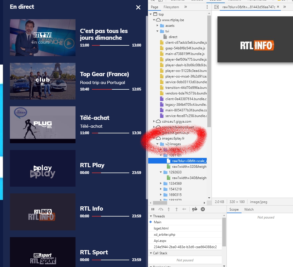Collapse the Threads section
293x267 pixels.
point(151,216)
